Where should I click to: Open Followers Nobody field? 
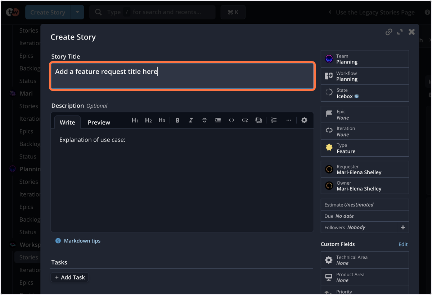pyautogui.click(x=360, y=227)
